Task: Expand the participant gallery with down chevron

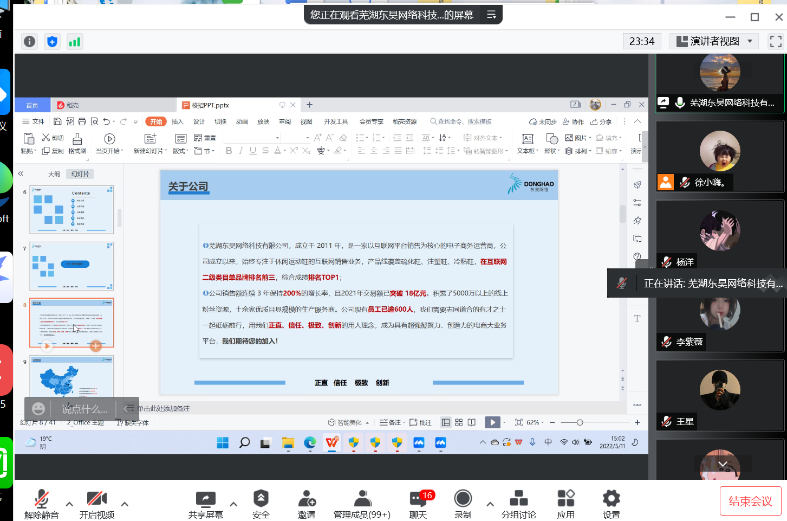Action: 723,464
